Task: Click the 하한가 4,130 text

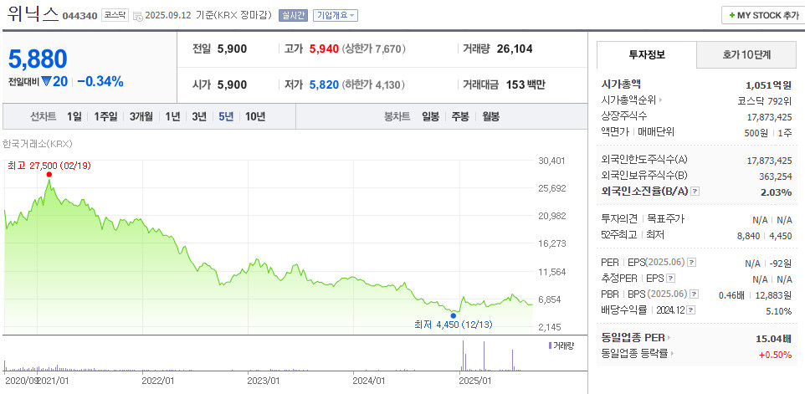Action: 373,84
